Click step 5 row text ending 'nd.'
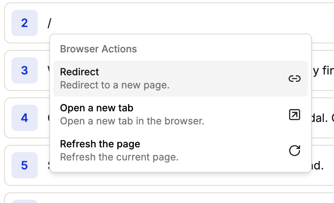This screenshot has height=203, width=334. pyautogui.click(x=318, y=166)
